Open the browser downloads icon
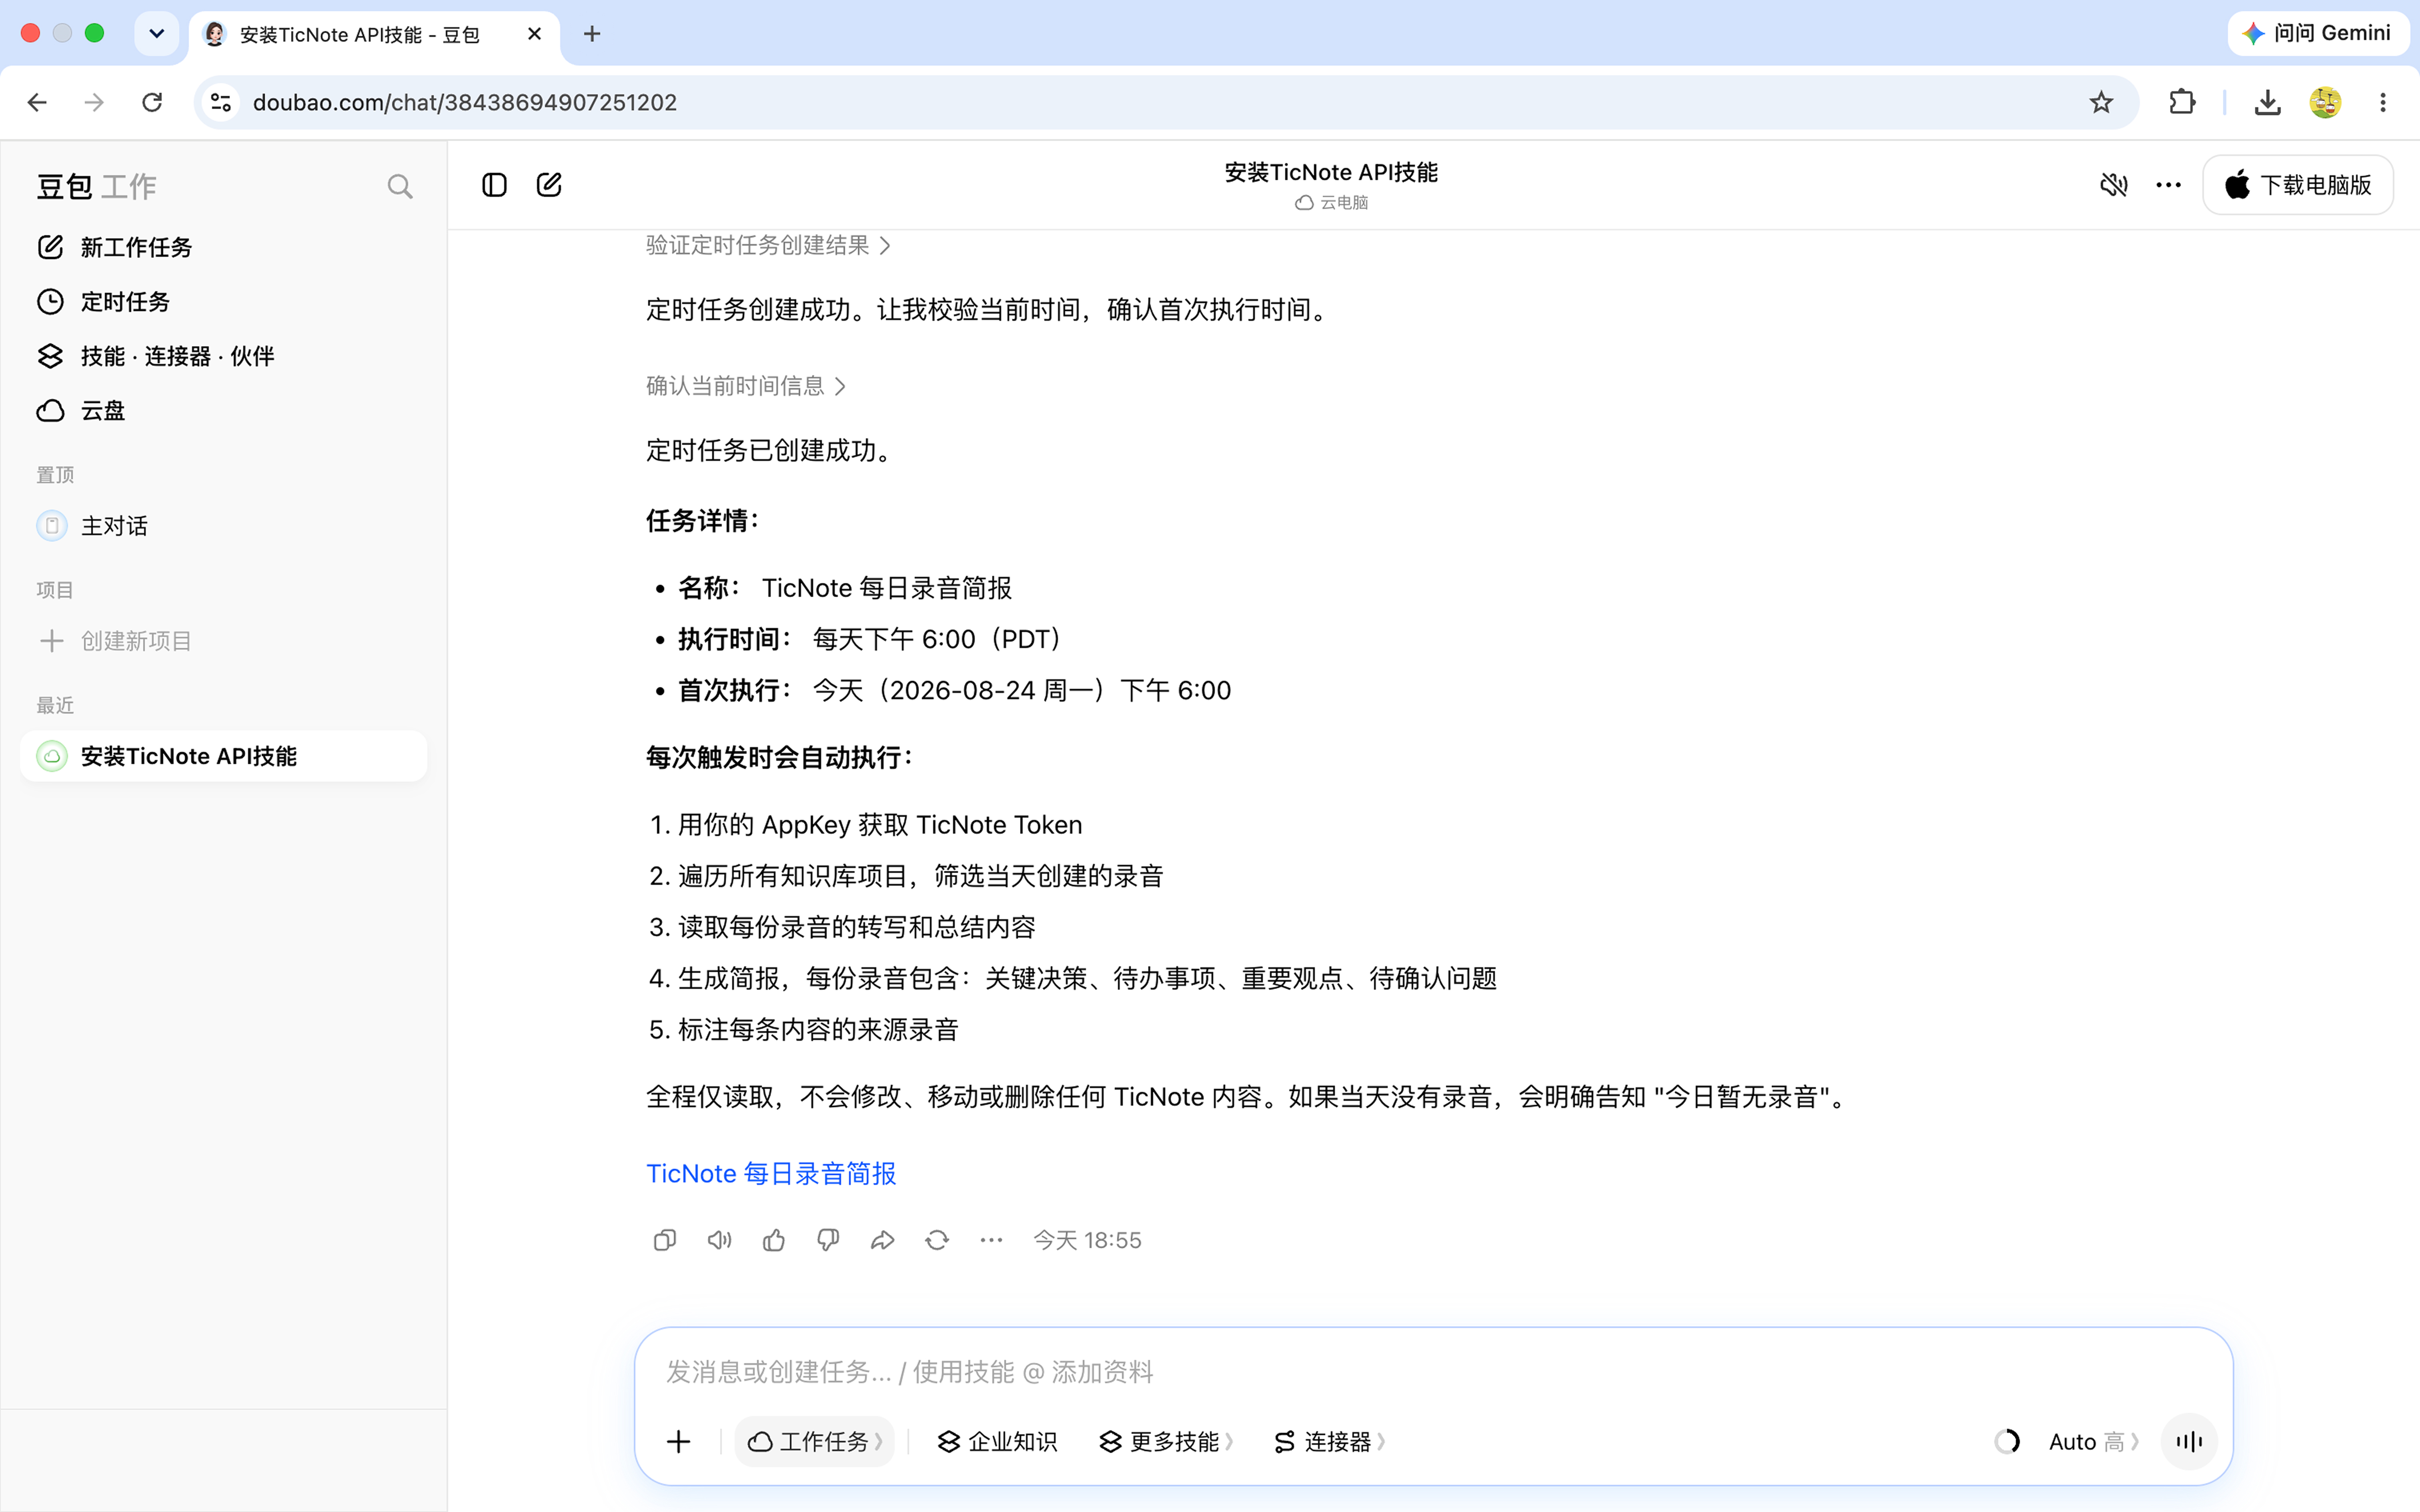 coord(2267,102)
